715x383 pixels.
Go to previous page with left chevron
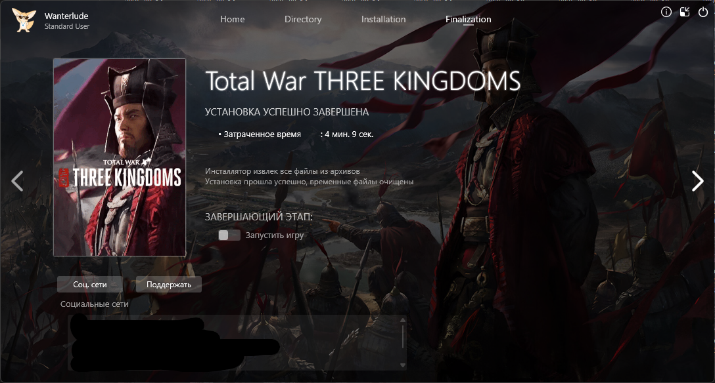tap(17, 181)
